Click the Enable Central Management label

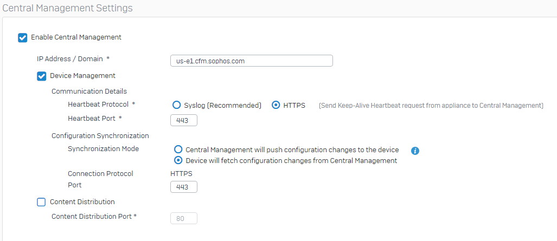tap(76, 37)
